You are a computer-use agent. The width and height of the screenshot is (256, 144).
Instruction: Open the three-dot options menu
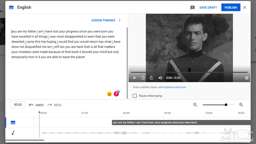coord(120,20)
